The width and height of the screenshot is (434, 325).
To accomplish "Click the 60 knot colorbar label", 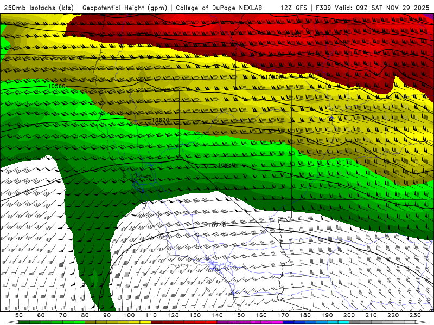I will click(x=41, y=315).
